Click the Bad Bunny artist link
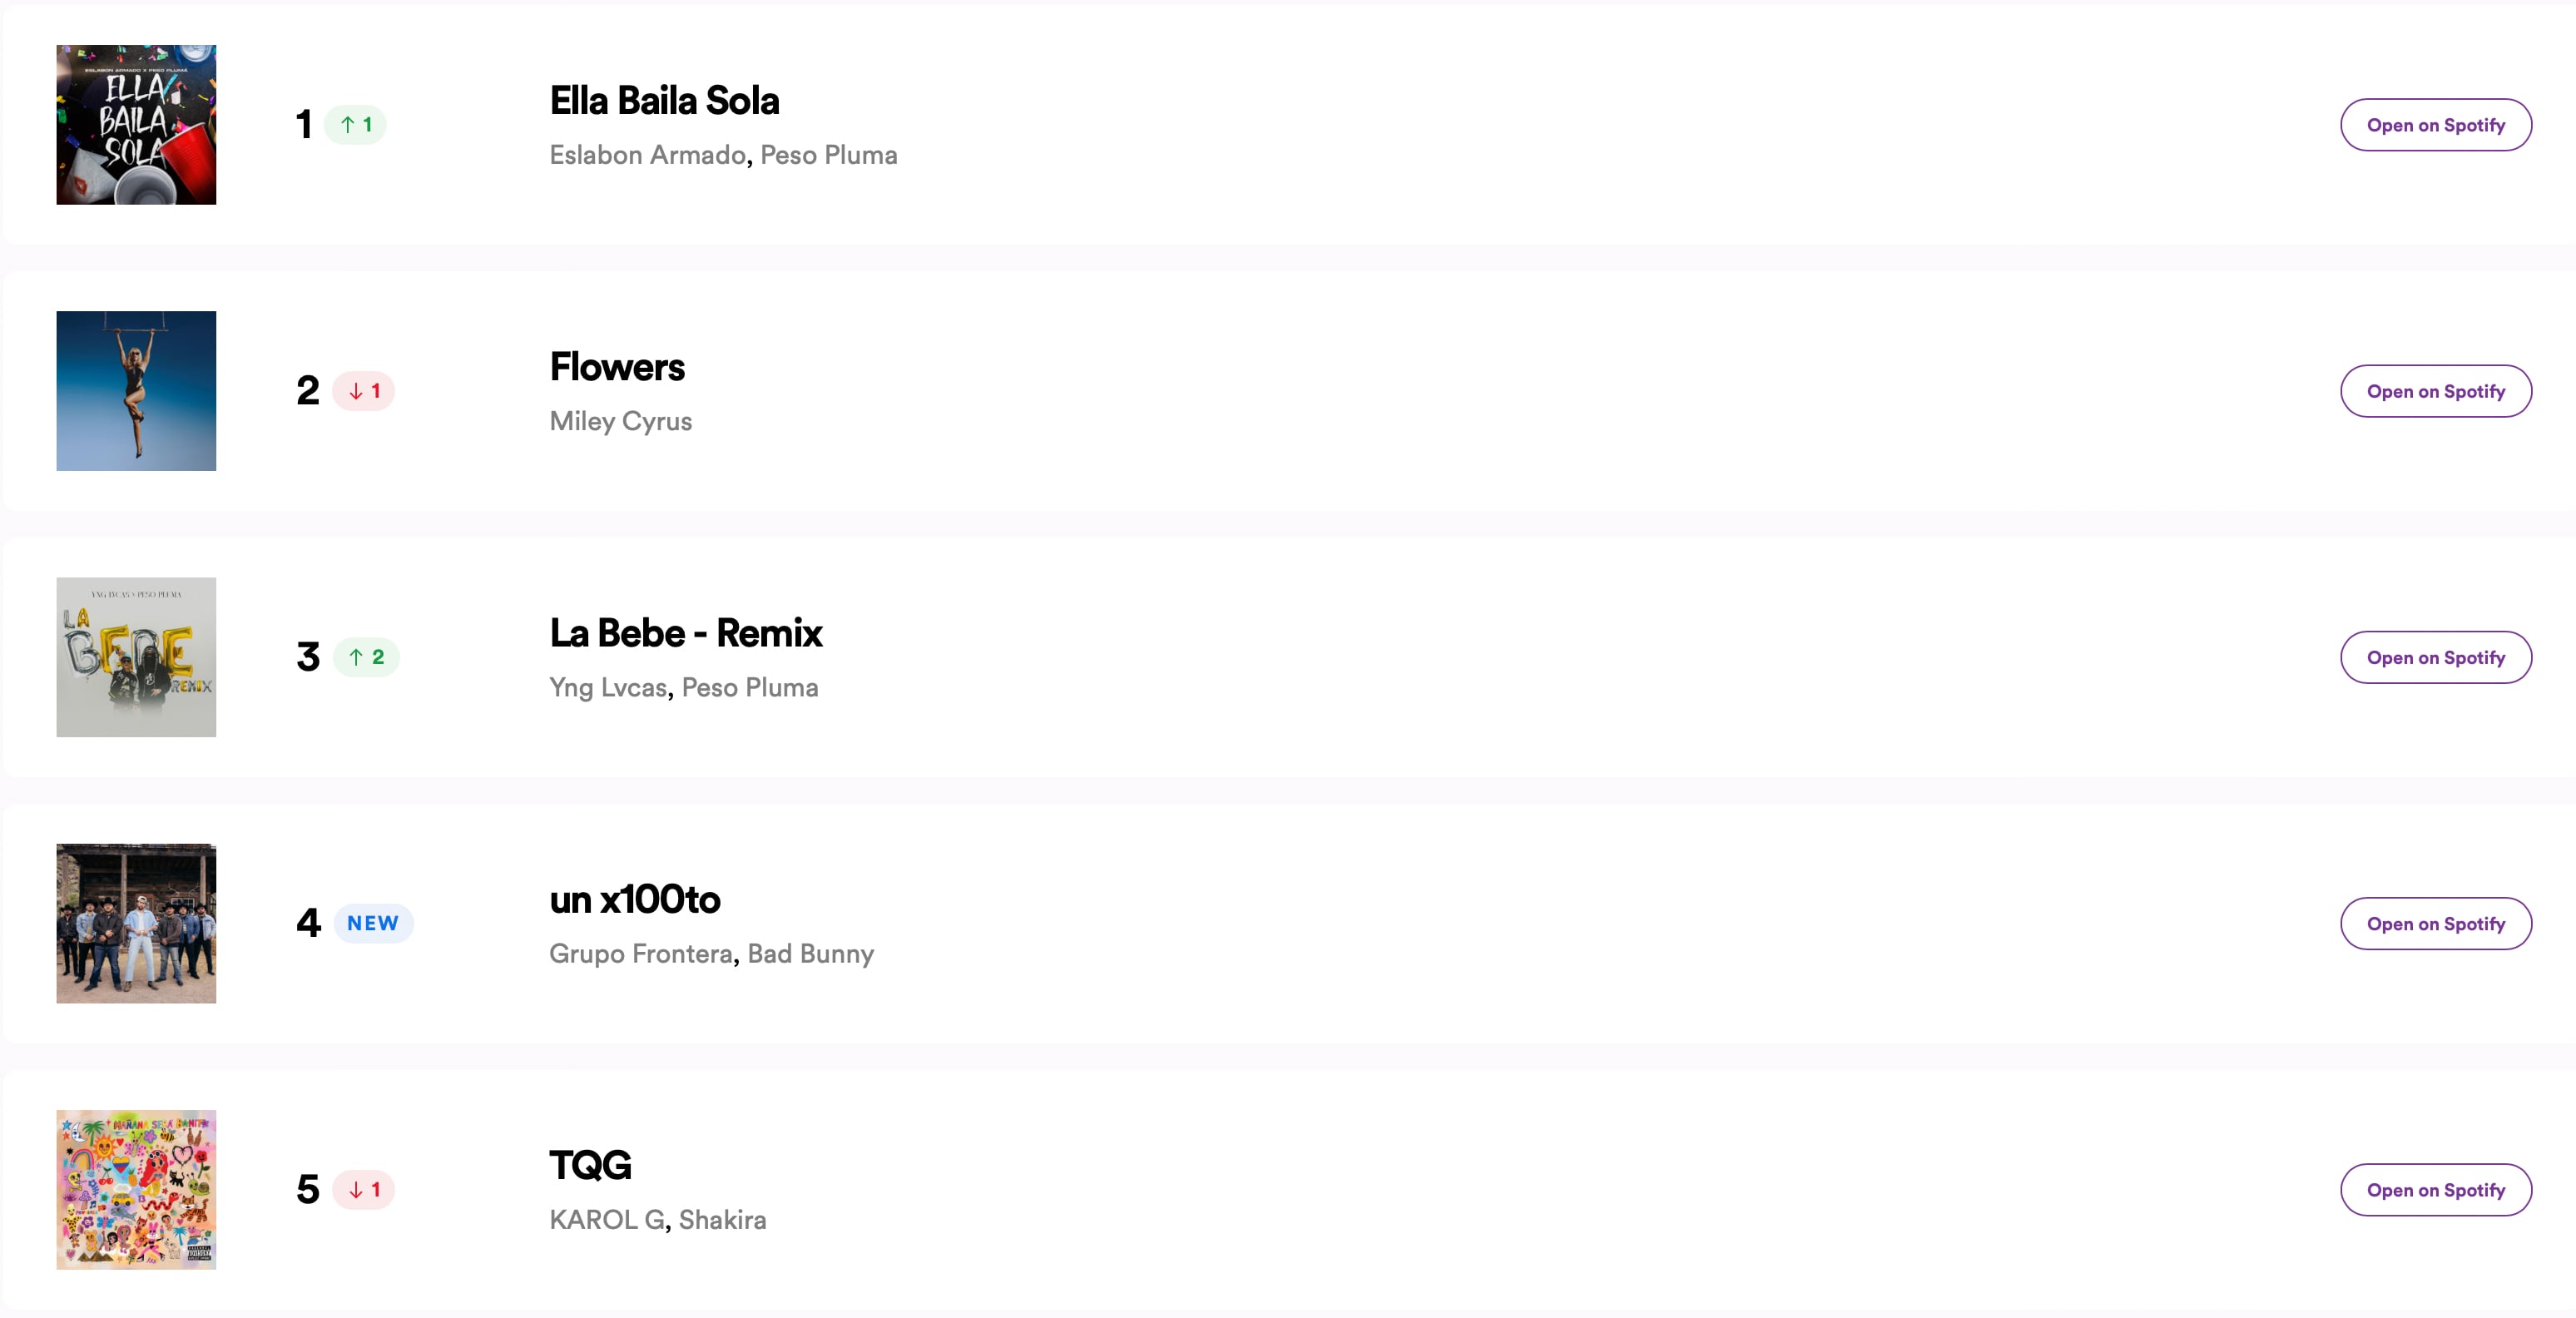Image resolution: width=2576 pixels, height=1318 pixels. (810, 954)
